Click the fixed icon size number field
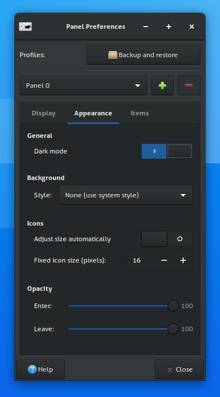This screenshot has height=397, width=220. click(141, 260)
